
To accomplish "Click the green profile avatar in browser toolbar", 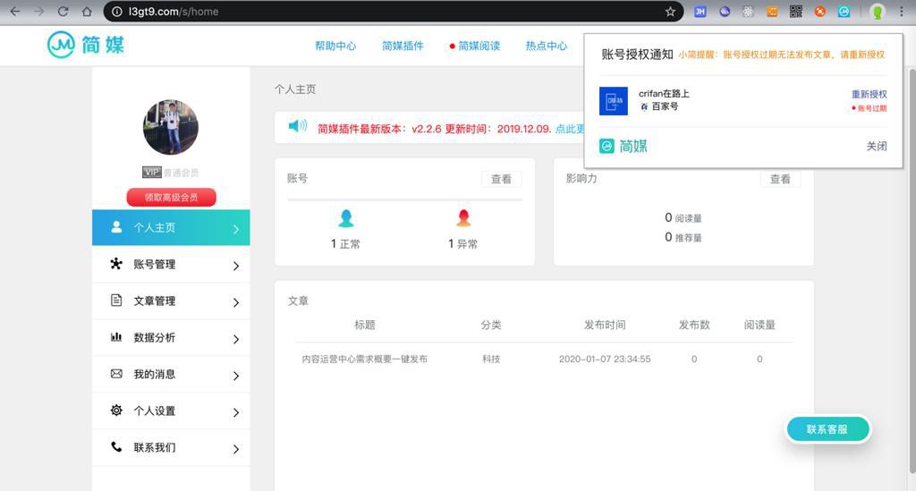I will tap(877, 11).
